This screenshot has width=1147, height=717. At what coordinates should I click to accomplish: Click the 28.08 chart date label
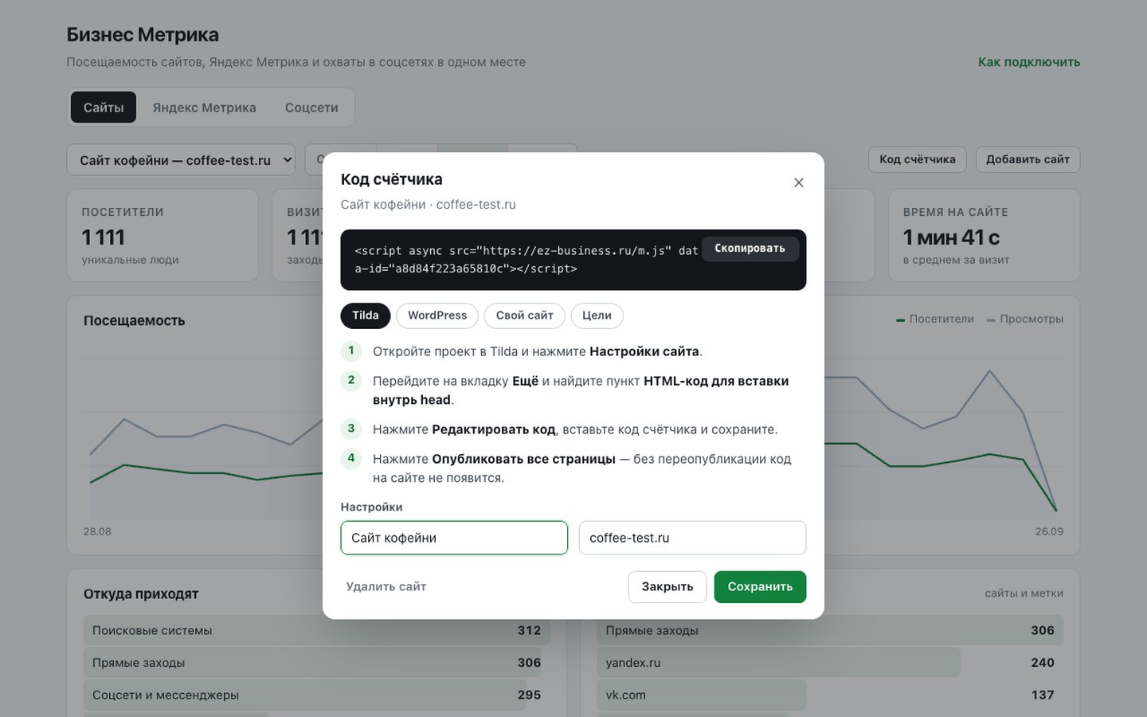pos(98,531)
